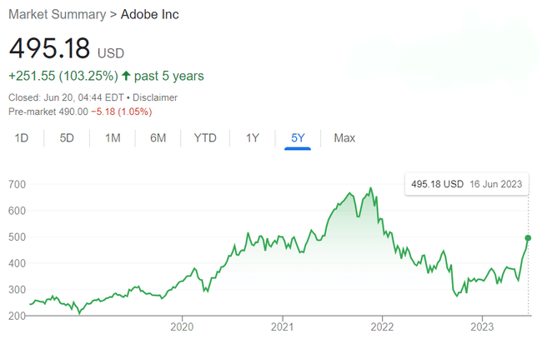This screenshot has height=339, width=542.
Task: Select the YTD range tab
Action: point(205,137)
